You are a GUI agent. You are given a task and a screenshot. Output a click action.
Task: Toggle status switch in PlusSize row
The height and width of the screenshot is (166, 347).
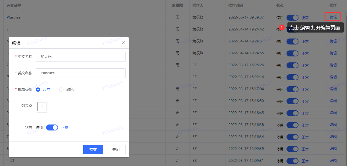[x=293, y=17]
